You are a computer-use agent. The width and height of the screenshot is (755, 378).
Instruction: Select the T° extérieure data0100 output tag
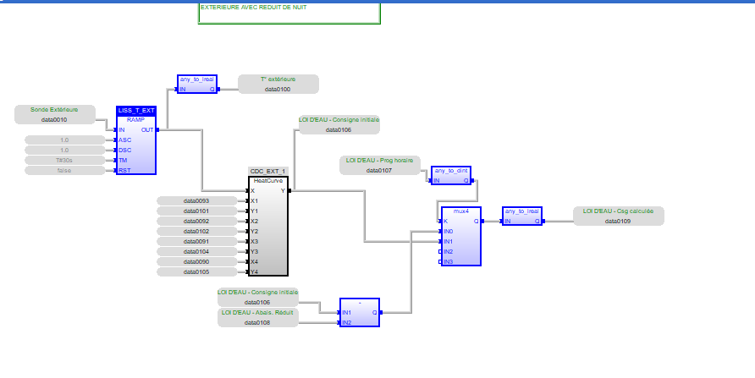coord(278,84)
